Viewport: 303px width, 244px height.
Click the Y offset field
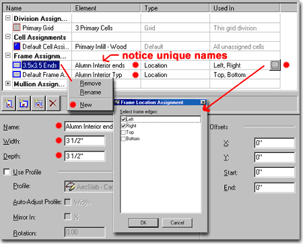click(275, 157)
